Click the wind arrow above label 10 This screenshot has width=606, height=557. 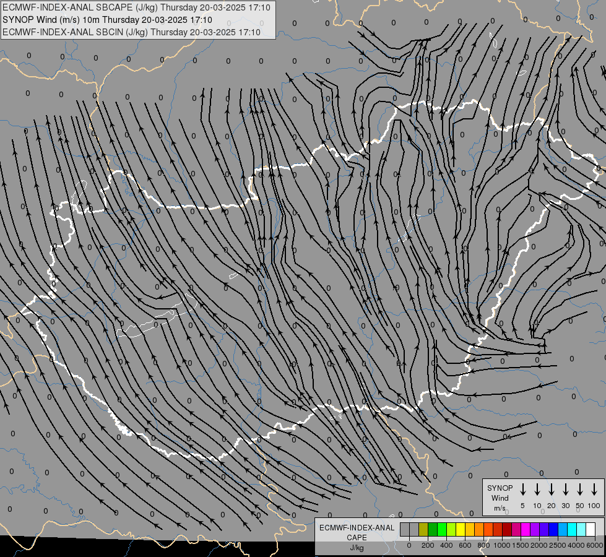537,490
